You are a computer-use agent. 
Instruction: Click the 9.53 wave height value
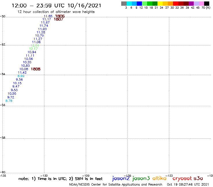pos(14,90)
